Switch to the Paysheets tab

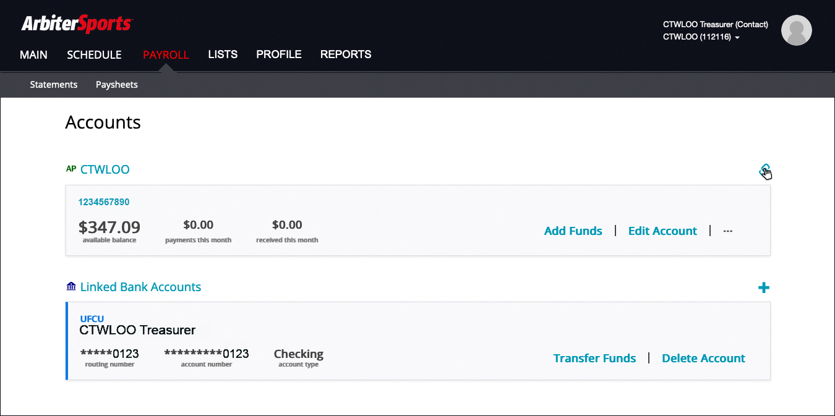click(x=116, y=84)
